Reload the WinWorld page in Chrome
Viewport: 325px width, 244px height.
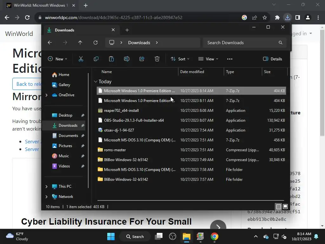(27, 17)
